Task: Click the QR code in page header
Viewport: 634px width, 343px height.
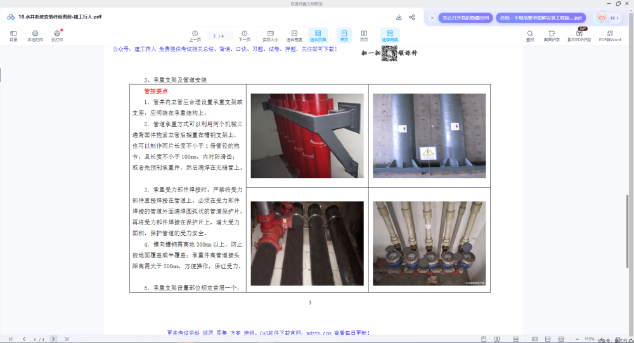Action: (x=389, y=53)
